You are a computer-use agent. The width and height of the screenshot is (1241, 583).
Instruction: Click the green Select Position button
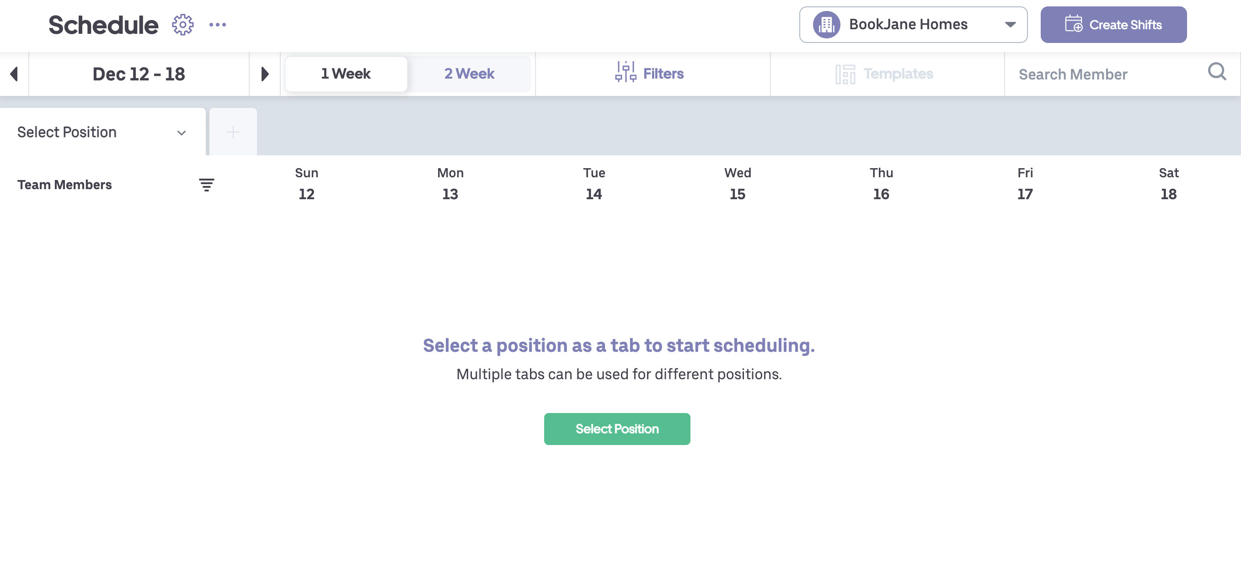(x=617, y=429)
